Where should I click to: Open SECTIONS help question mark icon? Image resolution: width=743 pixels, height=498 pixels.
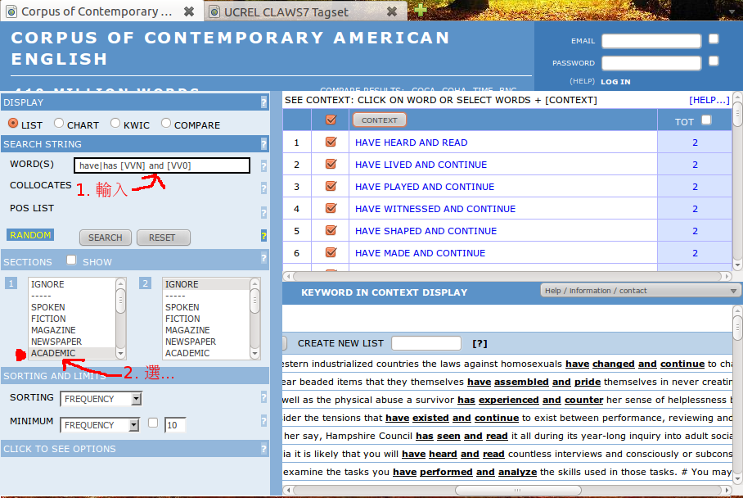point(263,259)
